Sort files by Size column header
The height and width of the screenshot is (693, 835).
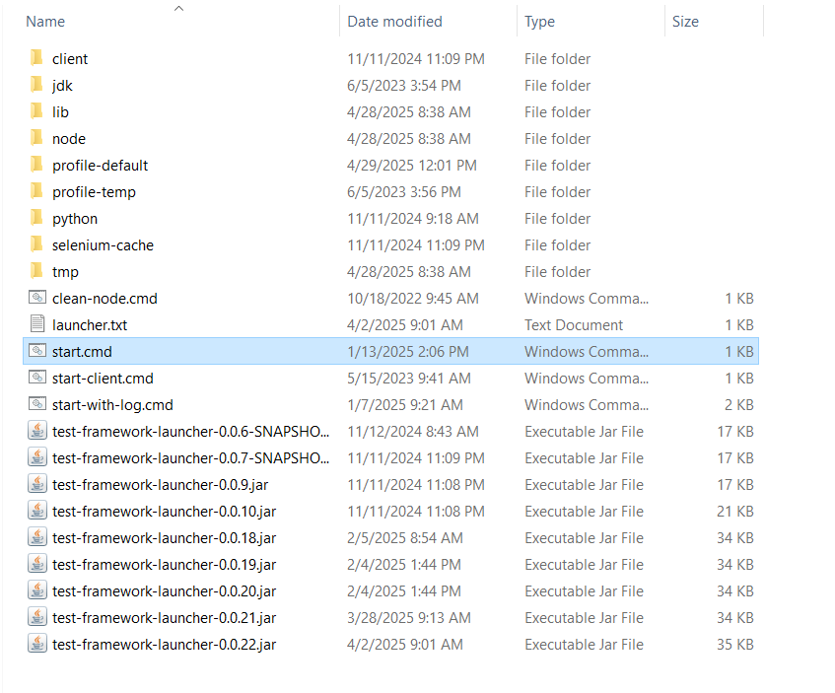tap(685, 22)
